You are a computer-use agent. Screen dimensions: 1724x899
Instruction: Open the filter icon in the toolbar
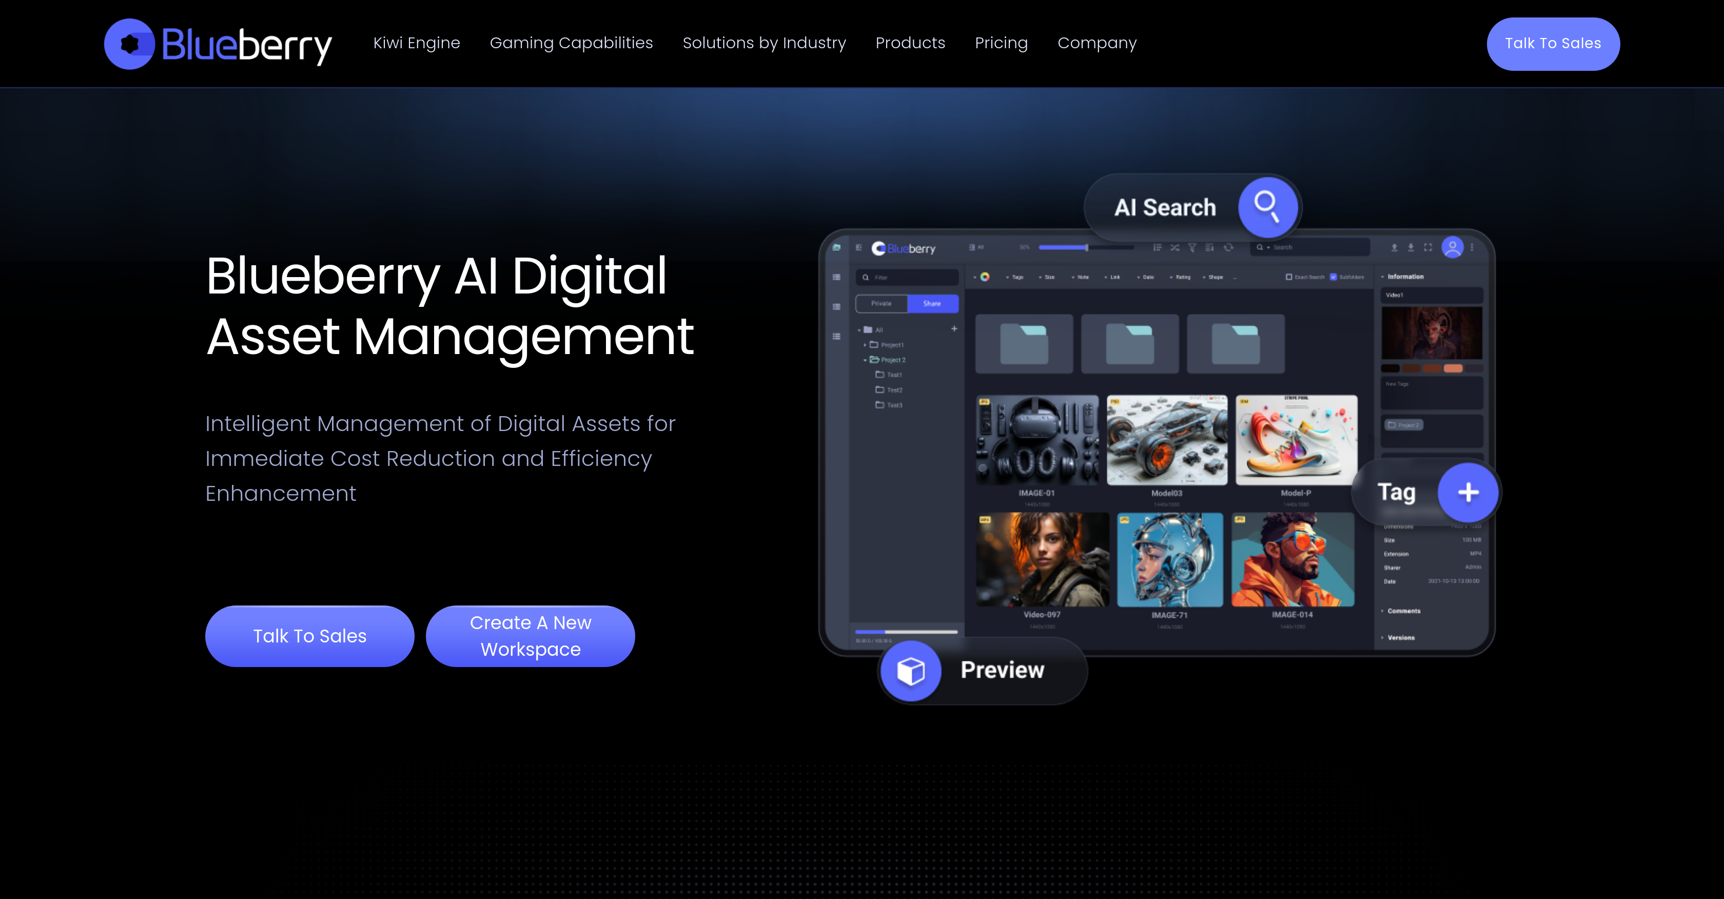click(x=1192, y=247)
